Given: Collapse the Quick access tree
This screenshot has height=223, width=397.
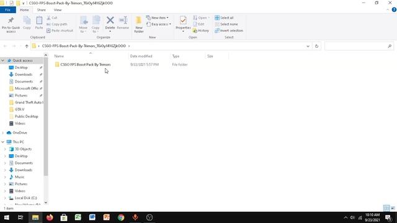Looking at the screenshot, I should coord(2,61).
